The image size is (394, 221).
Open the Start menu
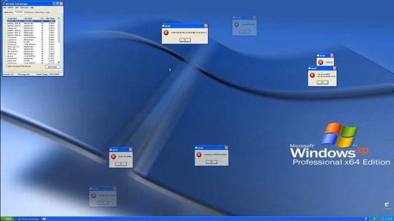(x=7, y=219)
